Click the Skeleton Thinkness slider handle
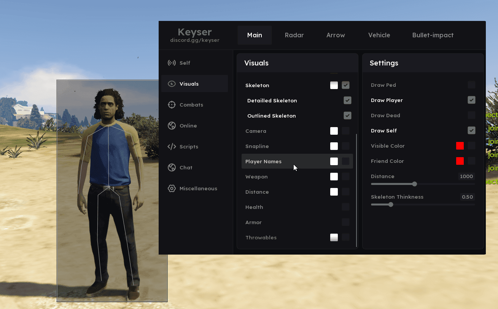 click(x=391, y=205)
